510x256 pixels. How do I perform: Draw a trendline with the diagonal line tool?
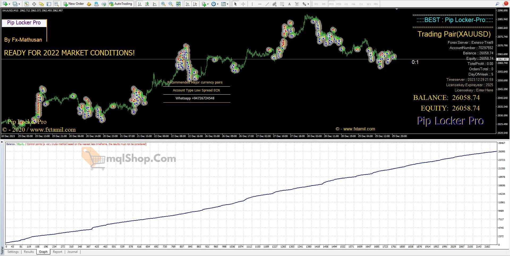click(267, 4)
